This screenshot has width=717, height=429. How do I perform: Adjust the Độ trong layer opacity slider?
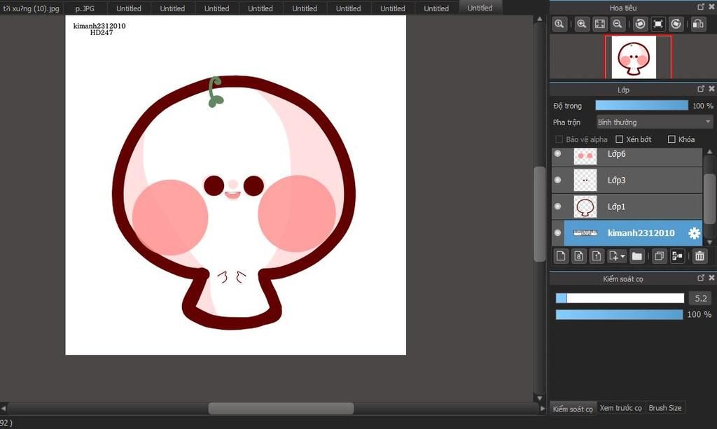pos(641,106)
